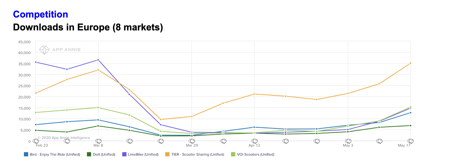This screenshot has height=165, width=452.
Task: Click the comment bubble icon under May 17
Action: click(x=411, y=141)
